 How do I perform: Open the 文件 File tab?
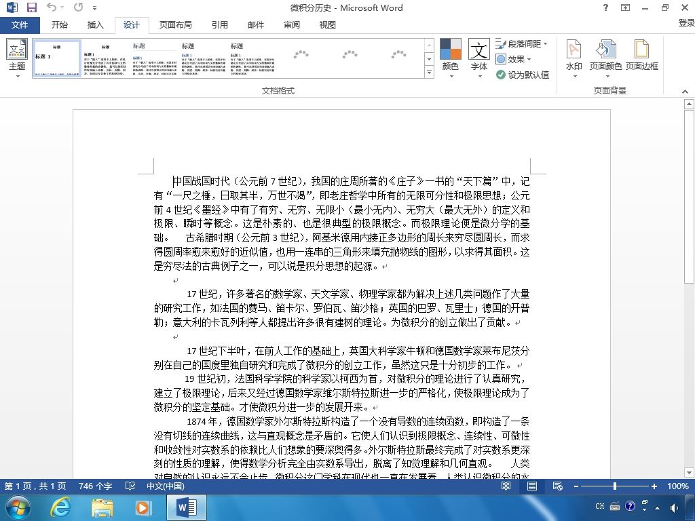point(20,25)
